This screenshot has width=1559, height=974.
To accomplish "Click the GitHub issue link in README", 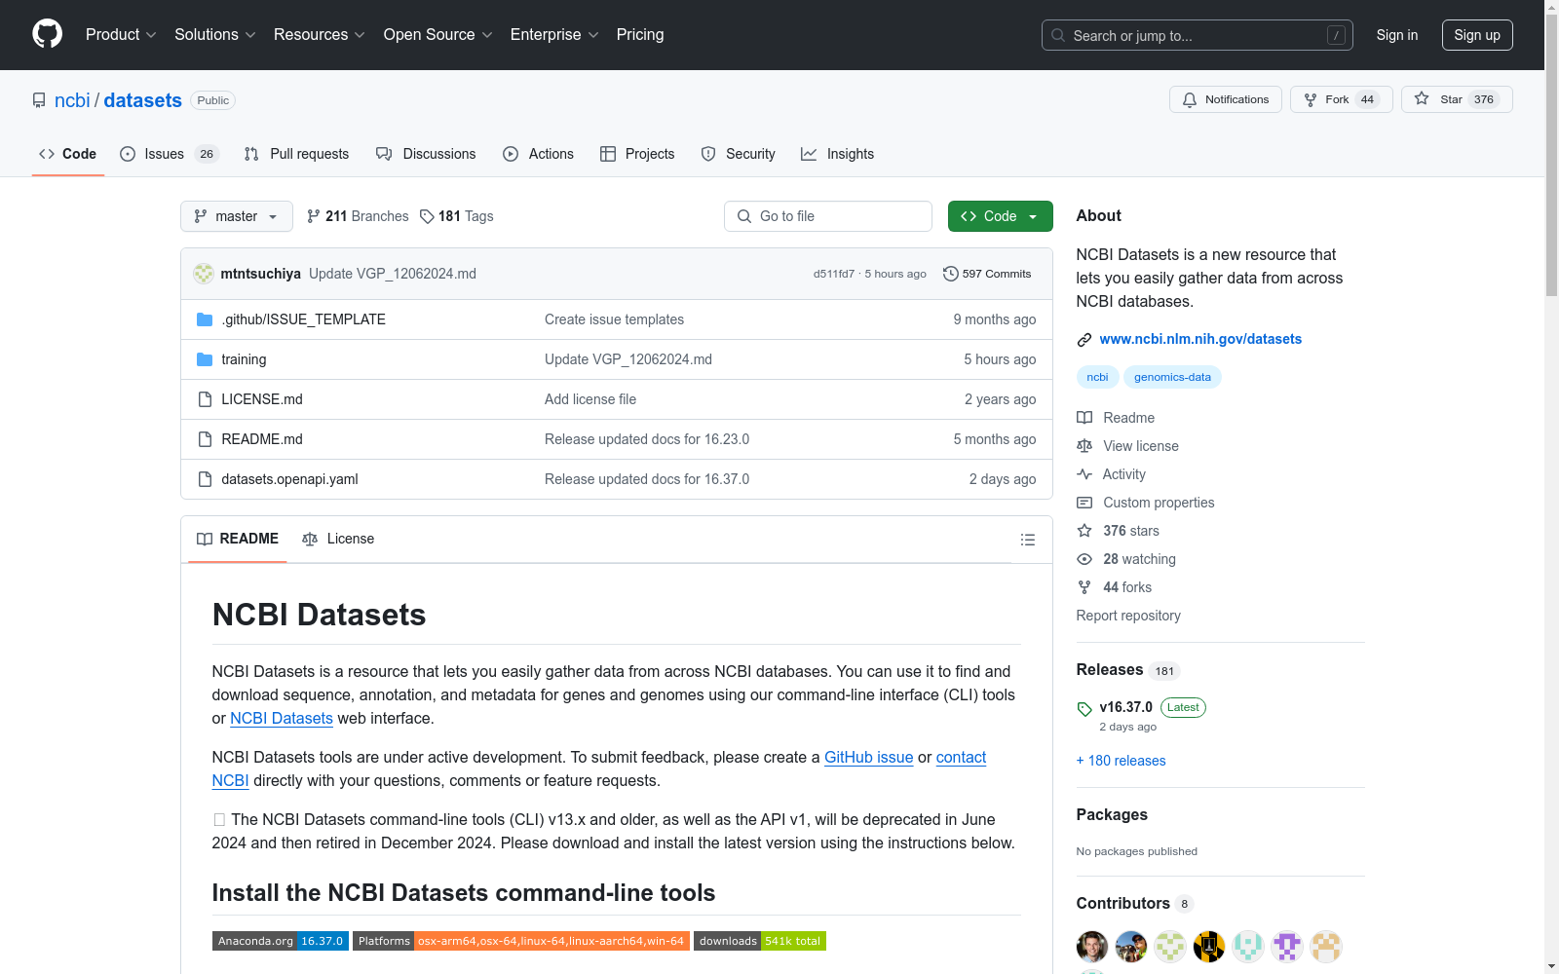I will [869, 757].
